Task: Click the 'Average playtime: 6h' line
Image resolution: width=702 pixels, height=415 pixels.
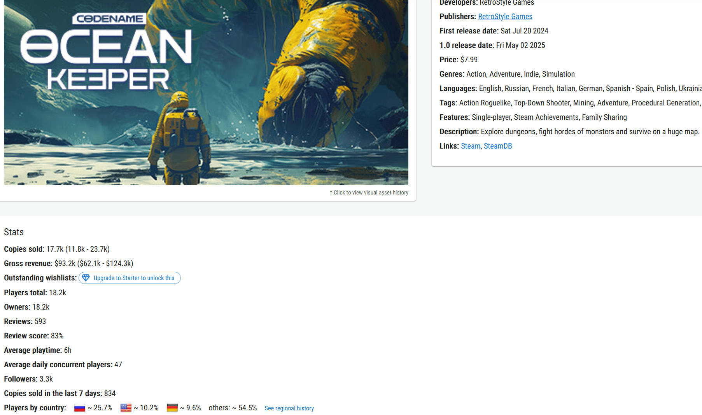Action: pos(38,350)
